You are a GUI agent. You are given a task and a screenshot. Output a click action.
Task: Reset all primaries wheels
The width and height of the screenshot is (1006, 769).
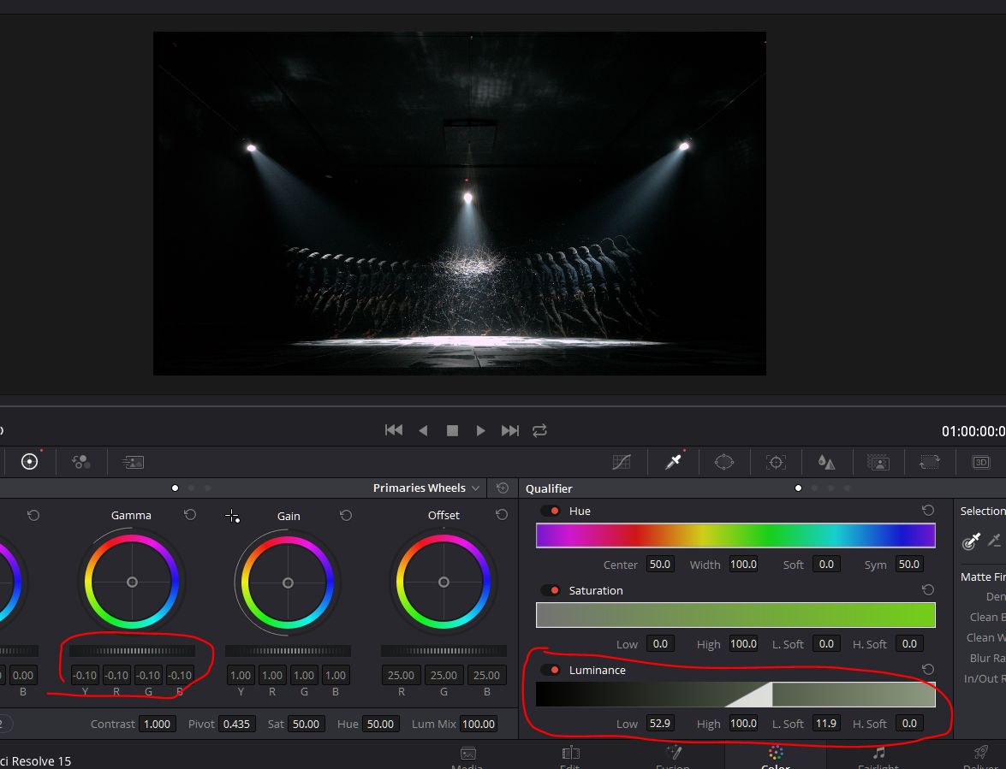click(x=503, y=488)
